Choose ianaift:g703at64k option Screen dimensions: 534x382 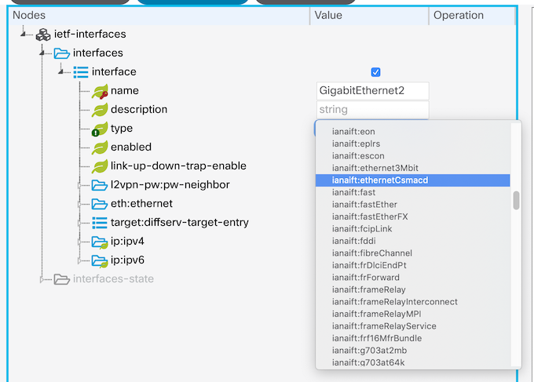[412, 362]
